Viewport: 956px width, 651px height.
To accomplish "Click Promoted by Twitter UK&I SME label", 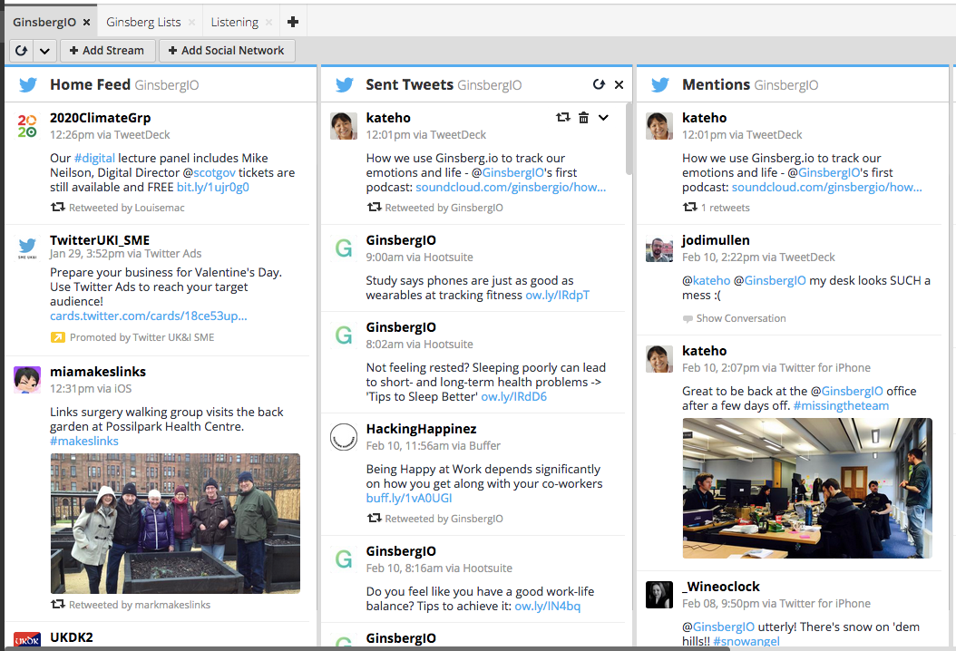I will point(142,337).
